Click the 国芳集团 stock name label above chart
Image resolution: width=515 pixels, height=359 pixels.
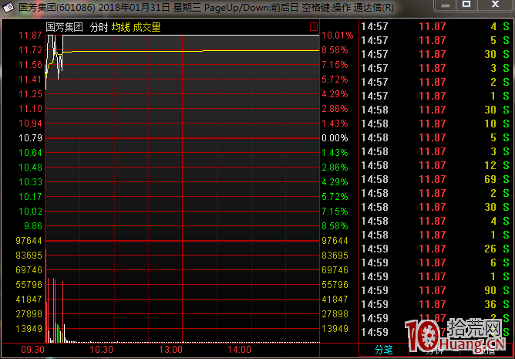pyautogui.click(x=65, y=27)
